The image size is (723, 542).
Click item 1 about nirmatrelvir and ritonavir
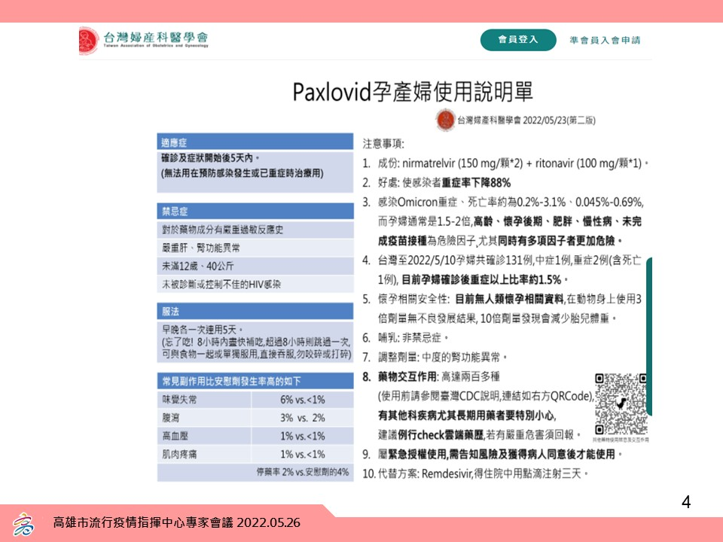505,163
